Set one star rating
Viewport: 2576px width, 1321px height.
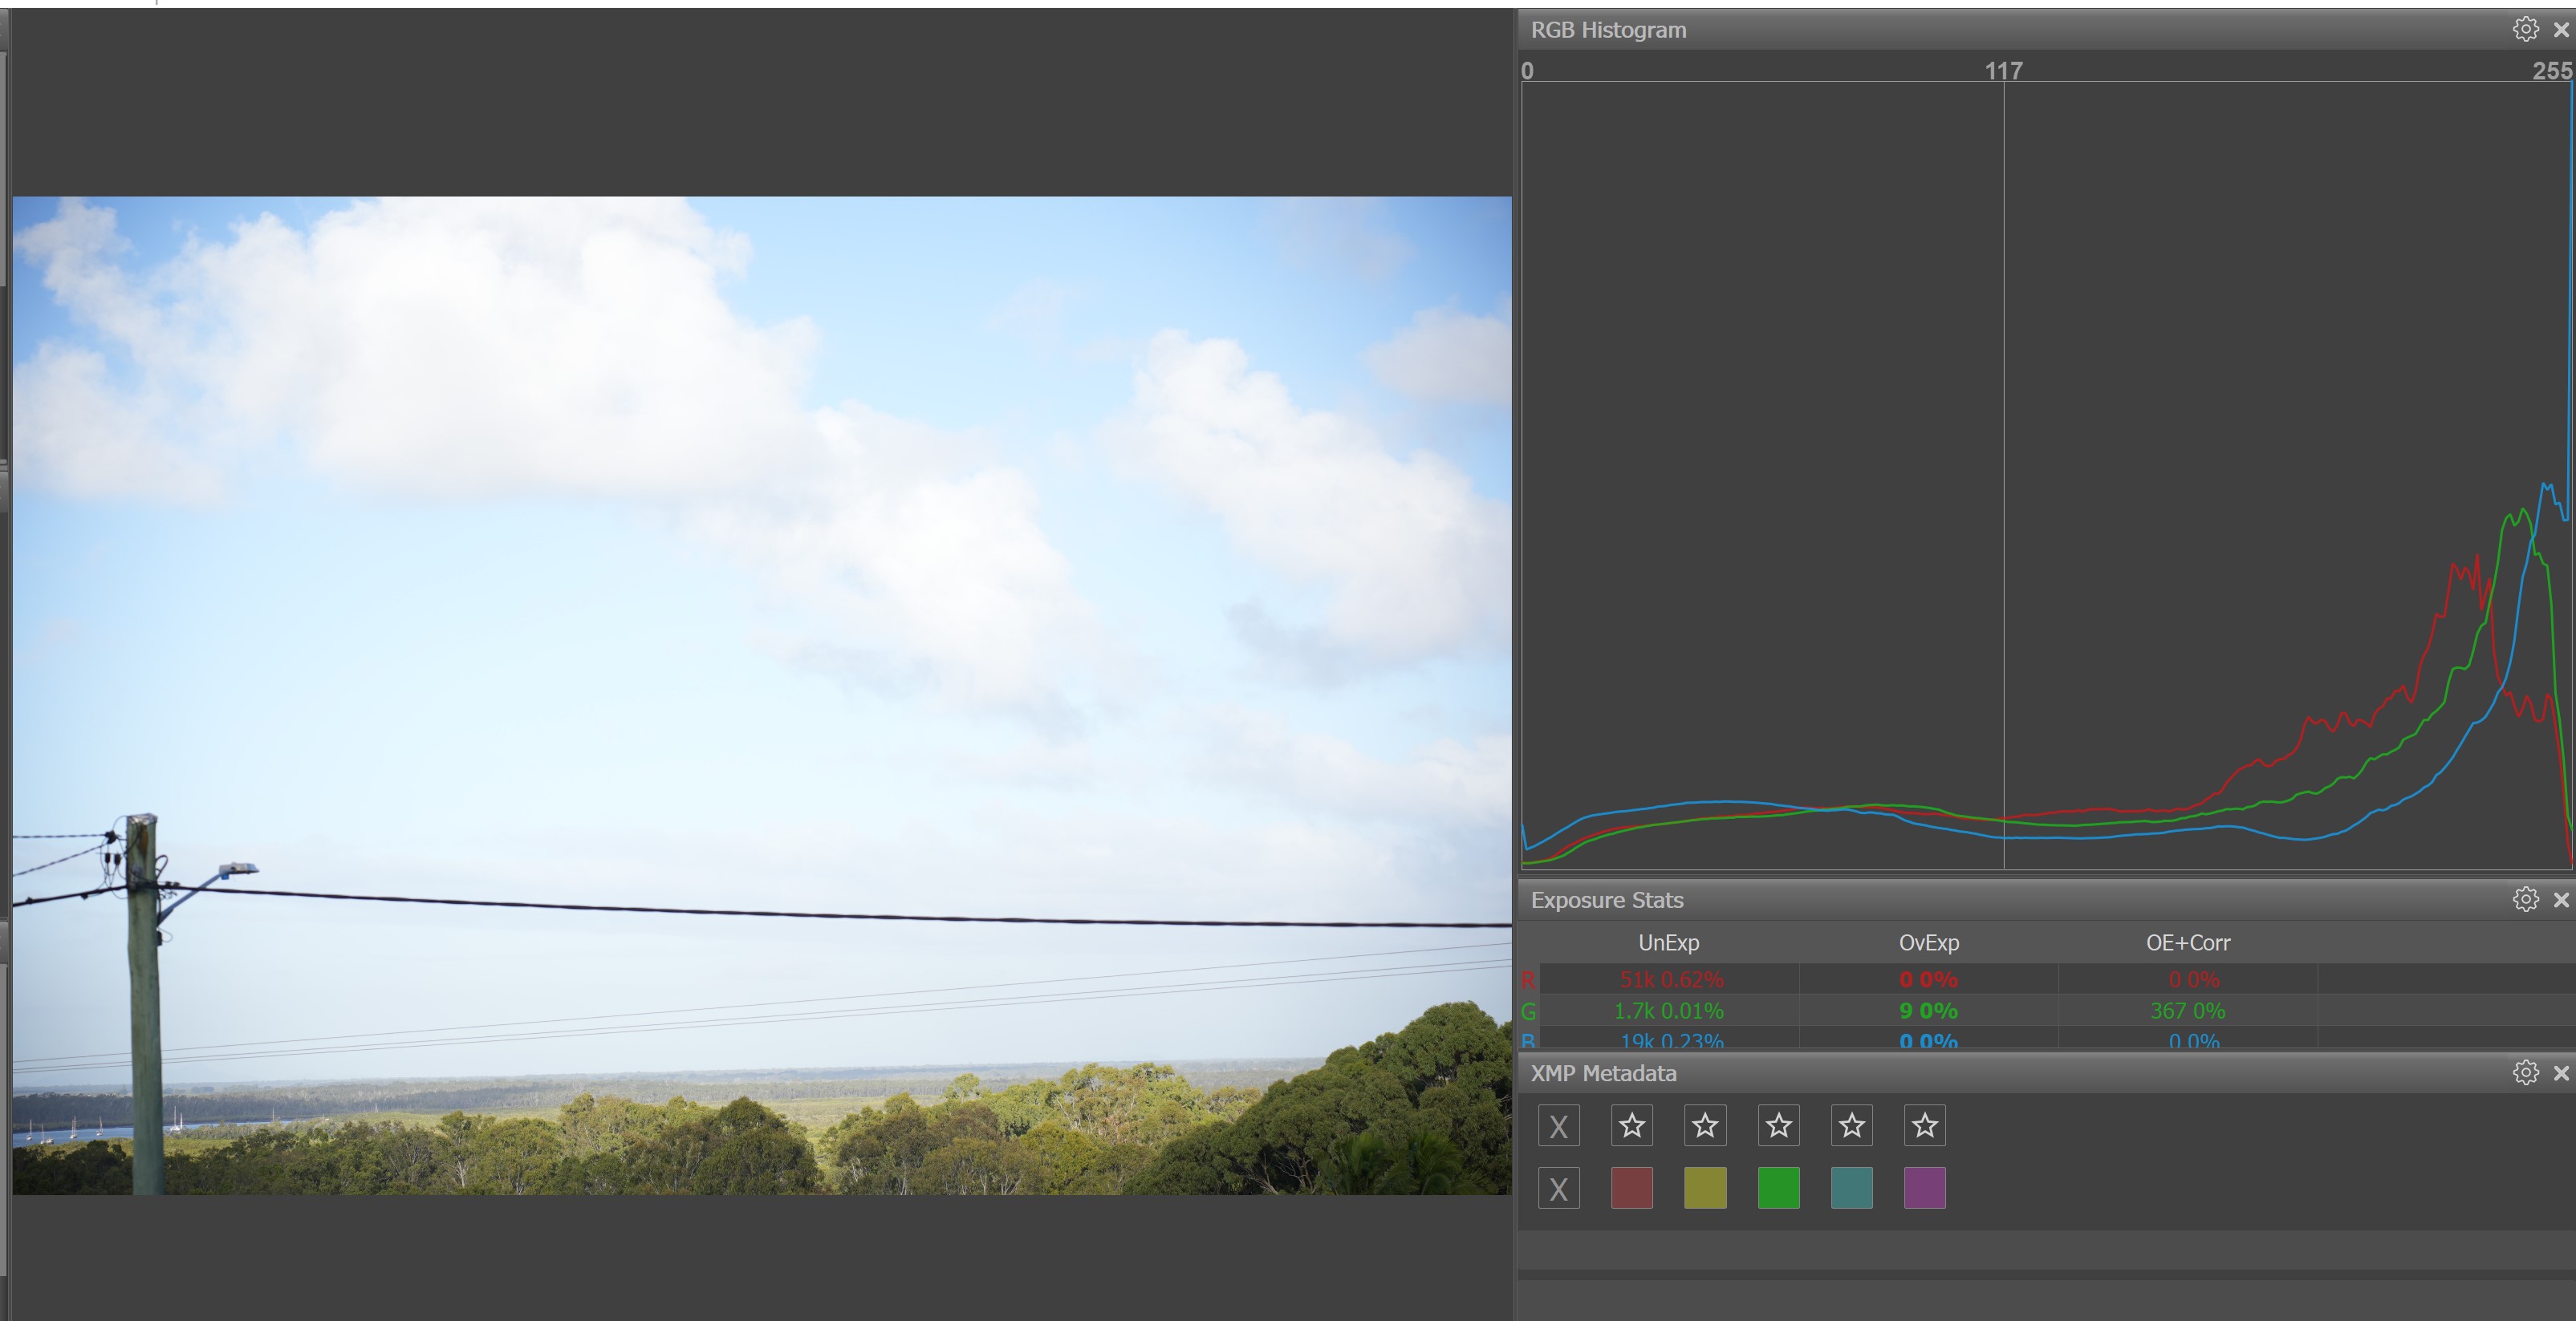point(1631,1126)
